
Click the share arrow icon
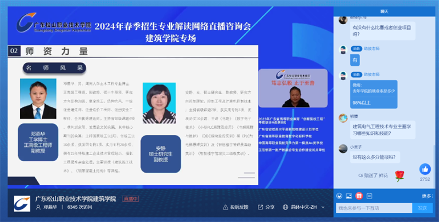point(260,207)
